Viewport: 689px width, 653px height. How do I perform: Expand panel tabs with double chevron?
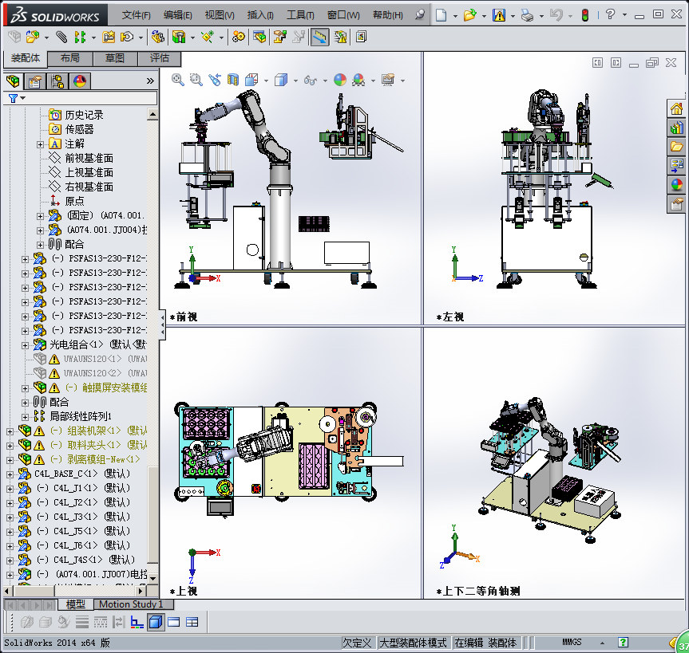pyautogui.click(x=150, y=81)
